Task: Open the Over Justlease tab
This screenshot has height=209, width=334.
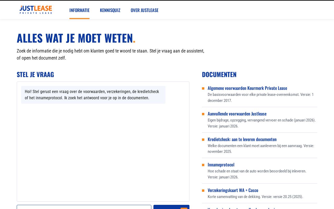Action: click(145, 10)
